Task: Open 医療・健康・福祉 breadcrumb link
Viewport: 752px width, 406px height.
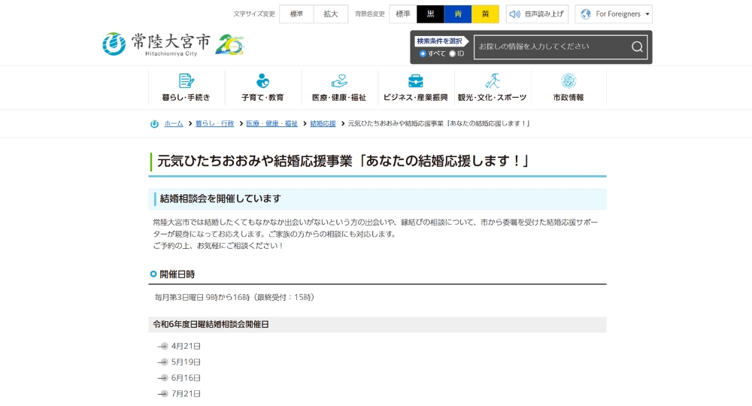Action: click(271, 123)
